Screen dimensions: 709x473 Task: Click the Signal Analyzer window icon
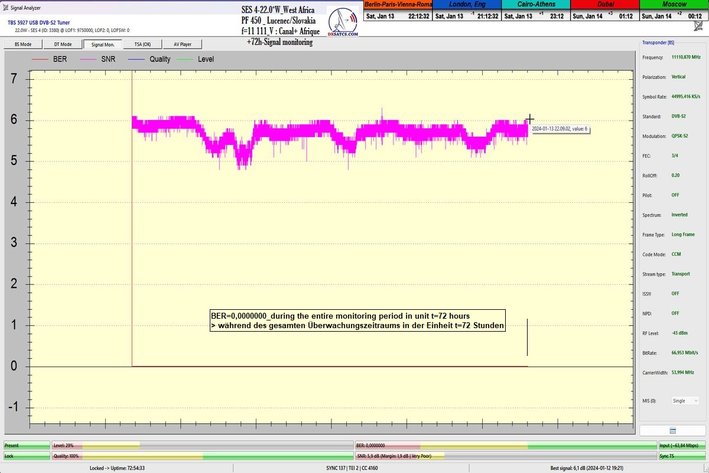pyautogui.click(x=6, y=8)
